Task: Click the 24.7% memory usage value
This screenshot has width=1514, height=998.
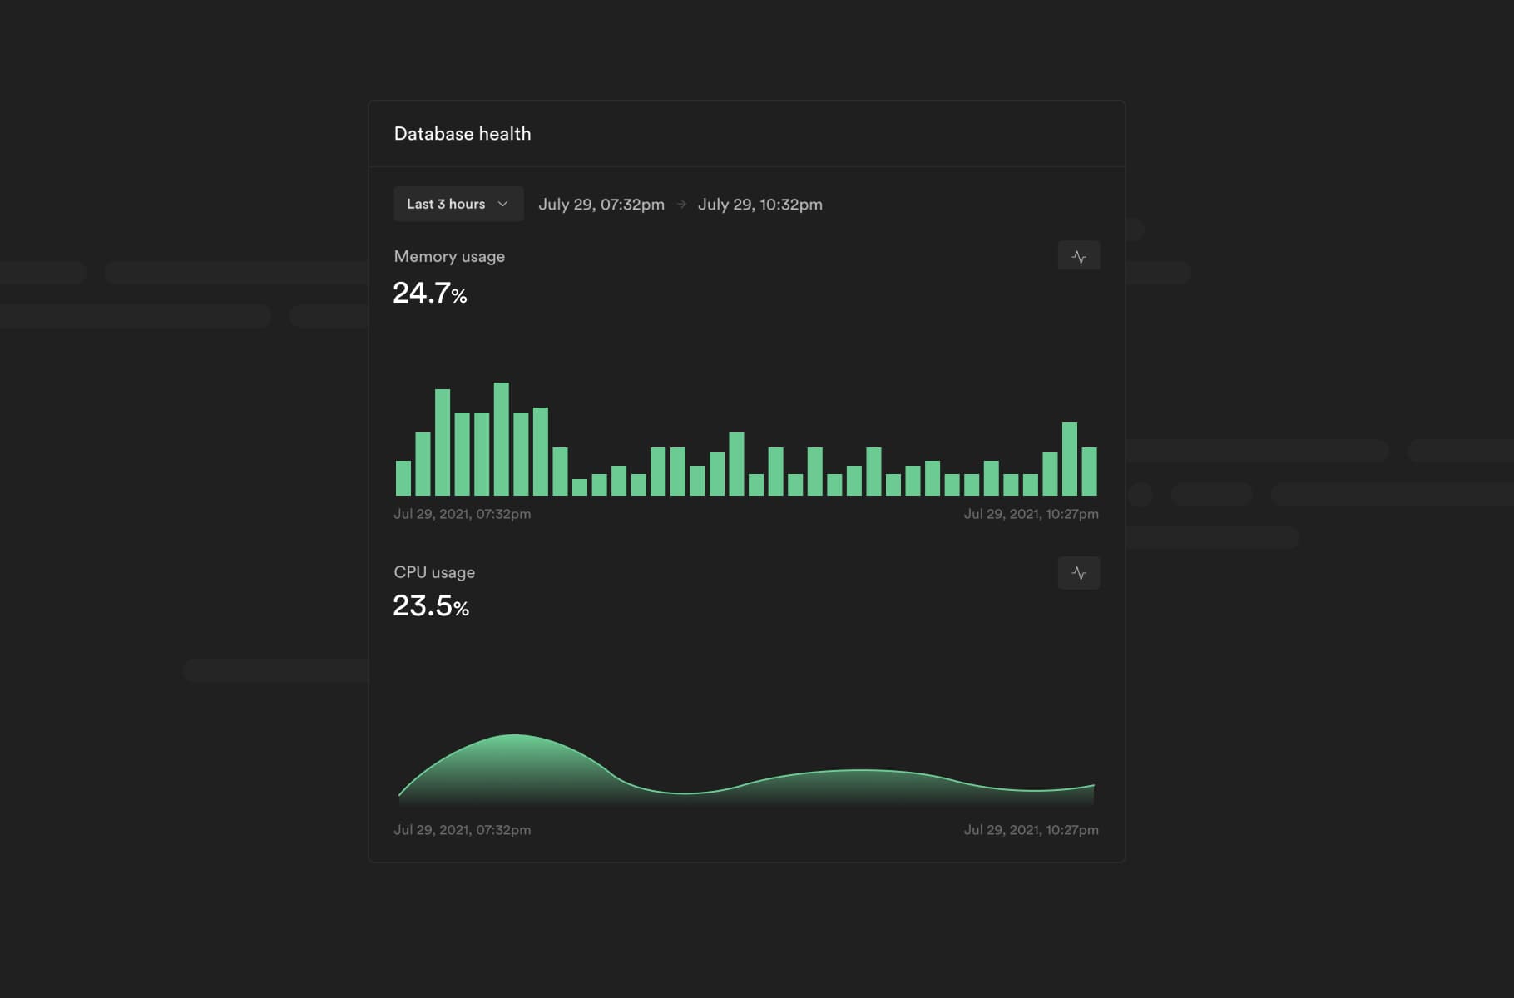Action: 429,293
